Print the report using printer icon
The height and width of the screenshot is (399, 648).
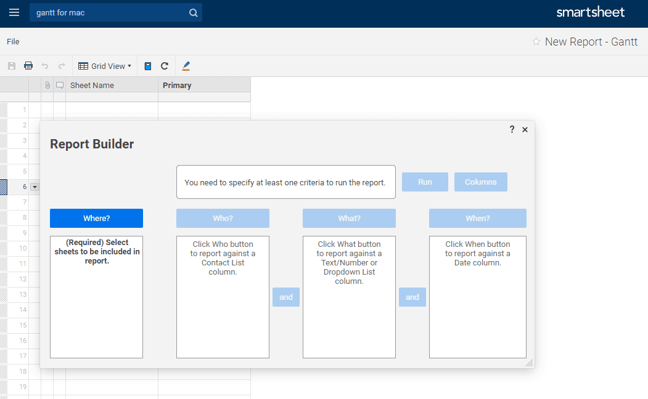click(x=28, y=66)
